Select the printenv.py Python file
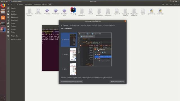 pos(152,12)
